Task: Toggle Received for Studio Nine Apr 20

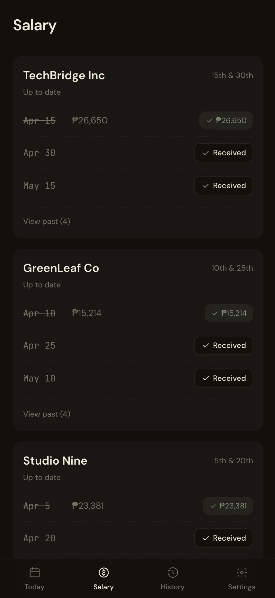Action: [x=224, y=538]
